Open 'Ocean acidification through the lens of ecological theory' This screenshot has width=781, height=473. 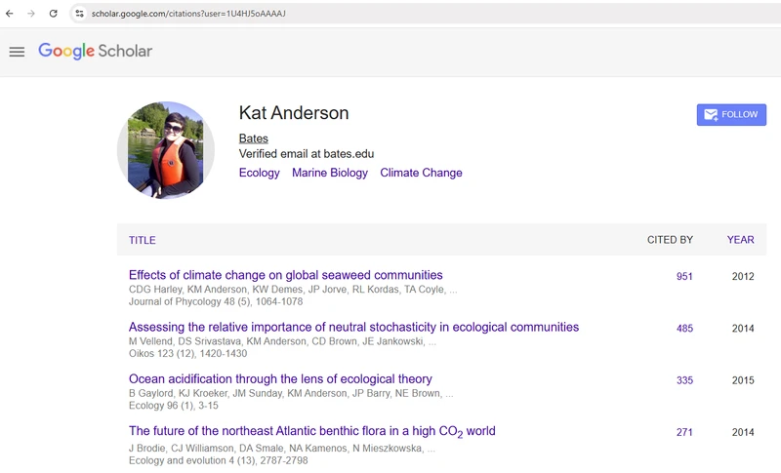280,379
